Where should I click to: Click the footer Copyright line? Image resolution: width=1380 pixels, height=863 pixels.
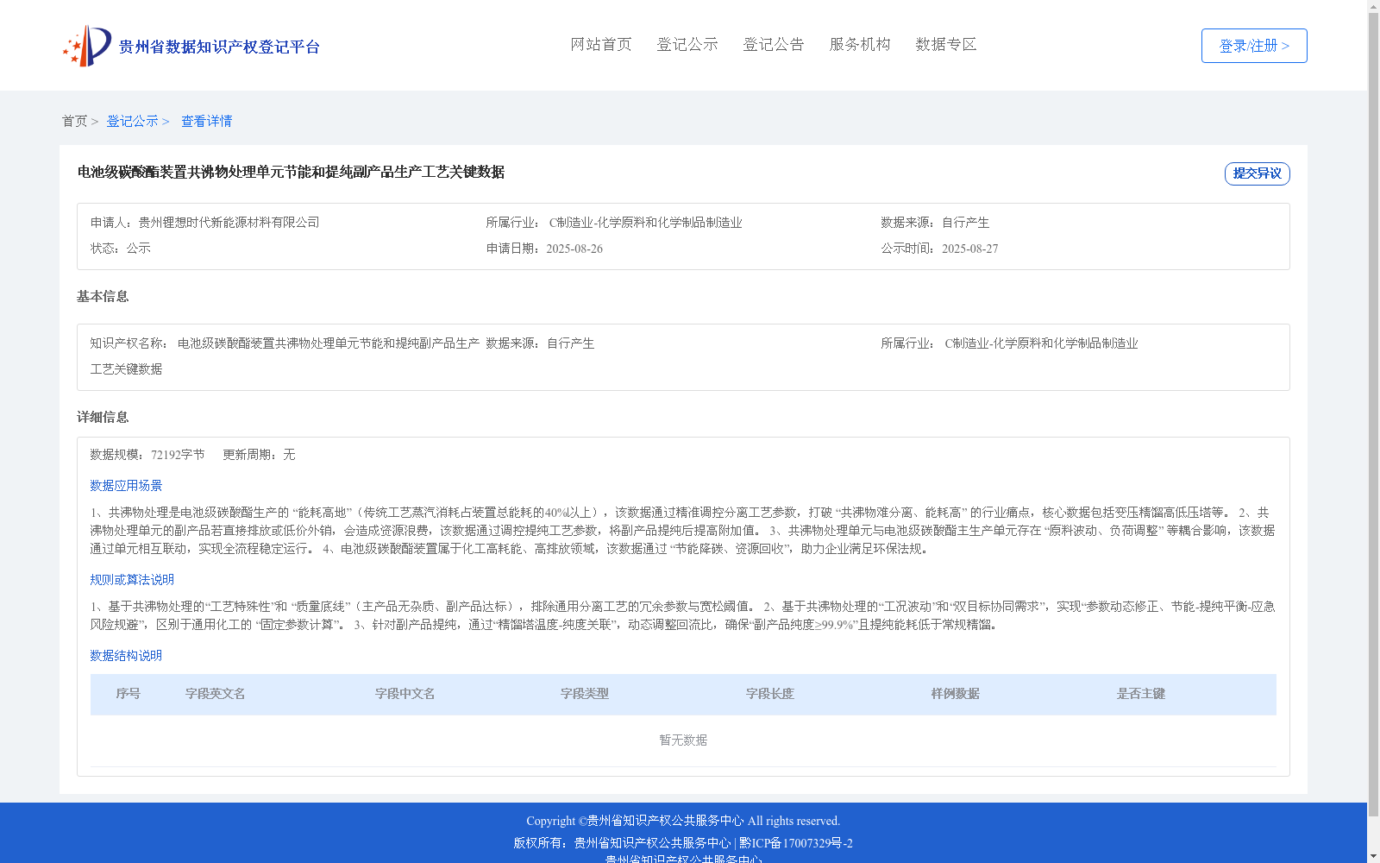(683, 821)
